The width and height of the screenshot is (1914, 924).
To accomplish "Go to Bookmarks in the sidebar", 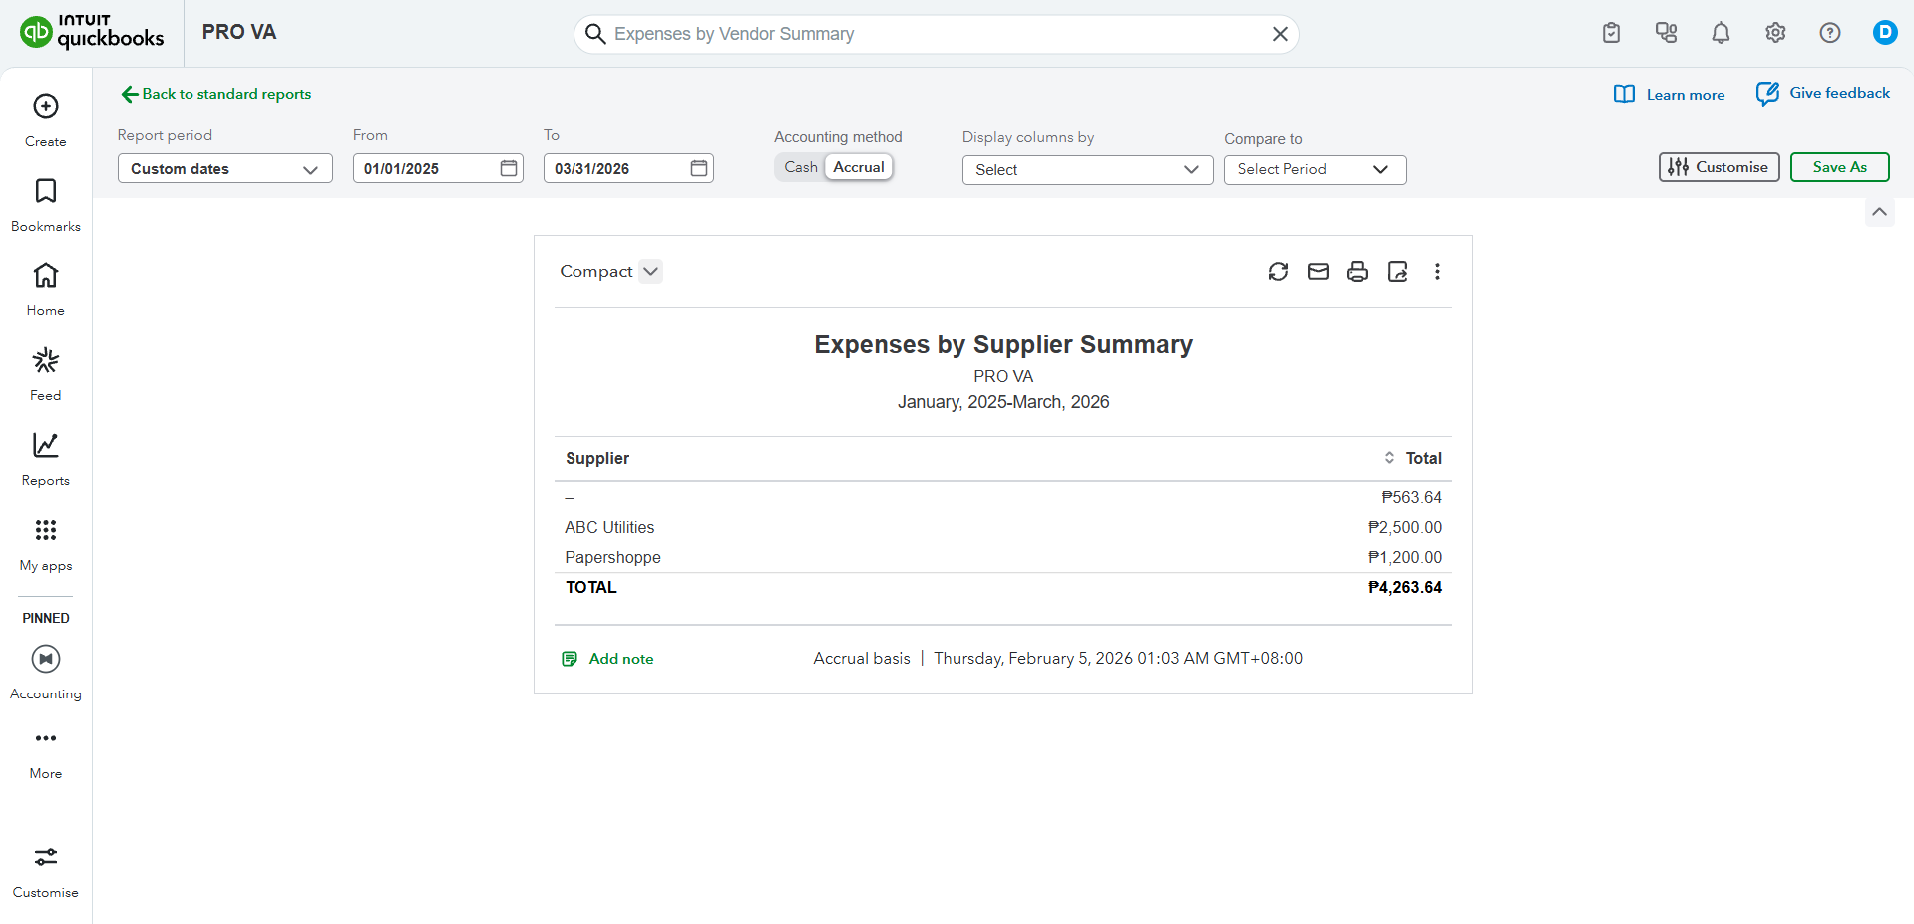I will pos(46,204).
